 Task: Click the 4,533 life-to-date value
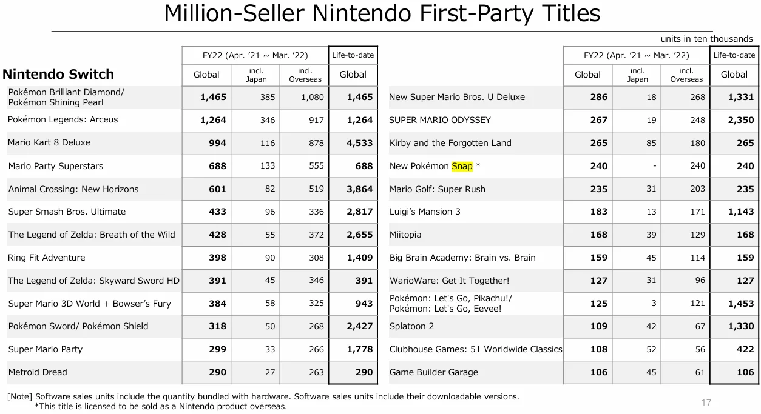pos(359,143)
